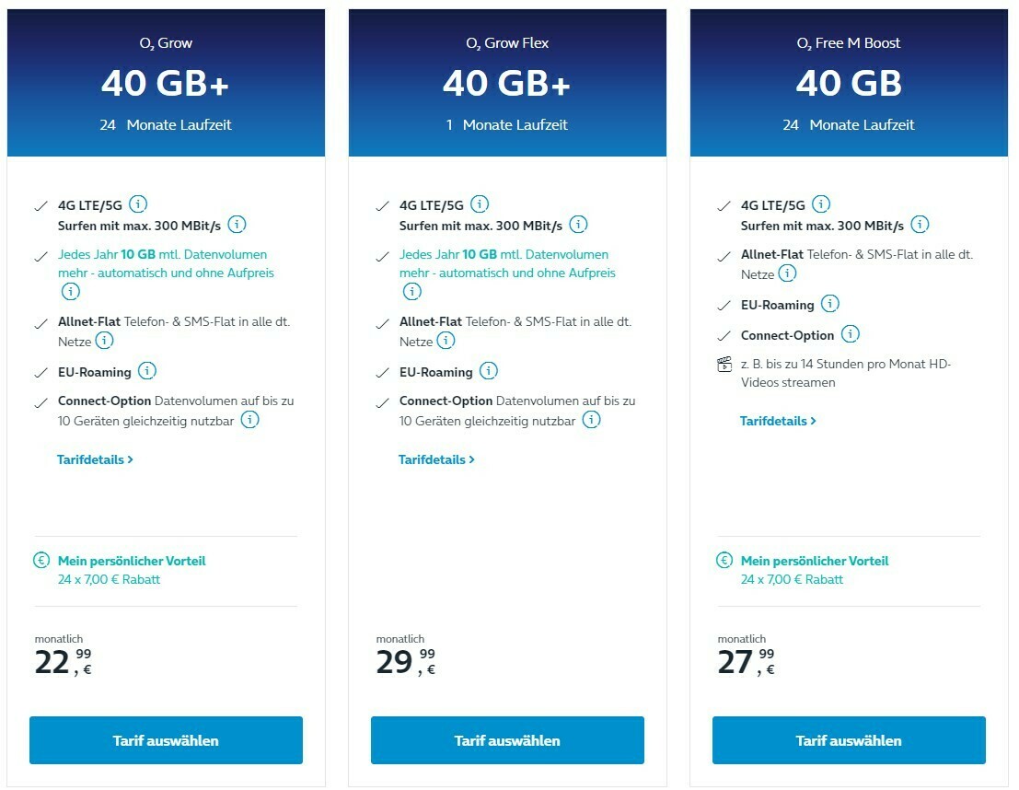
Task: Click EU-Roaming info icon in O2 Grow Flex
Action: point(488,371)
